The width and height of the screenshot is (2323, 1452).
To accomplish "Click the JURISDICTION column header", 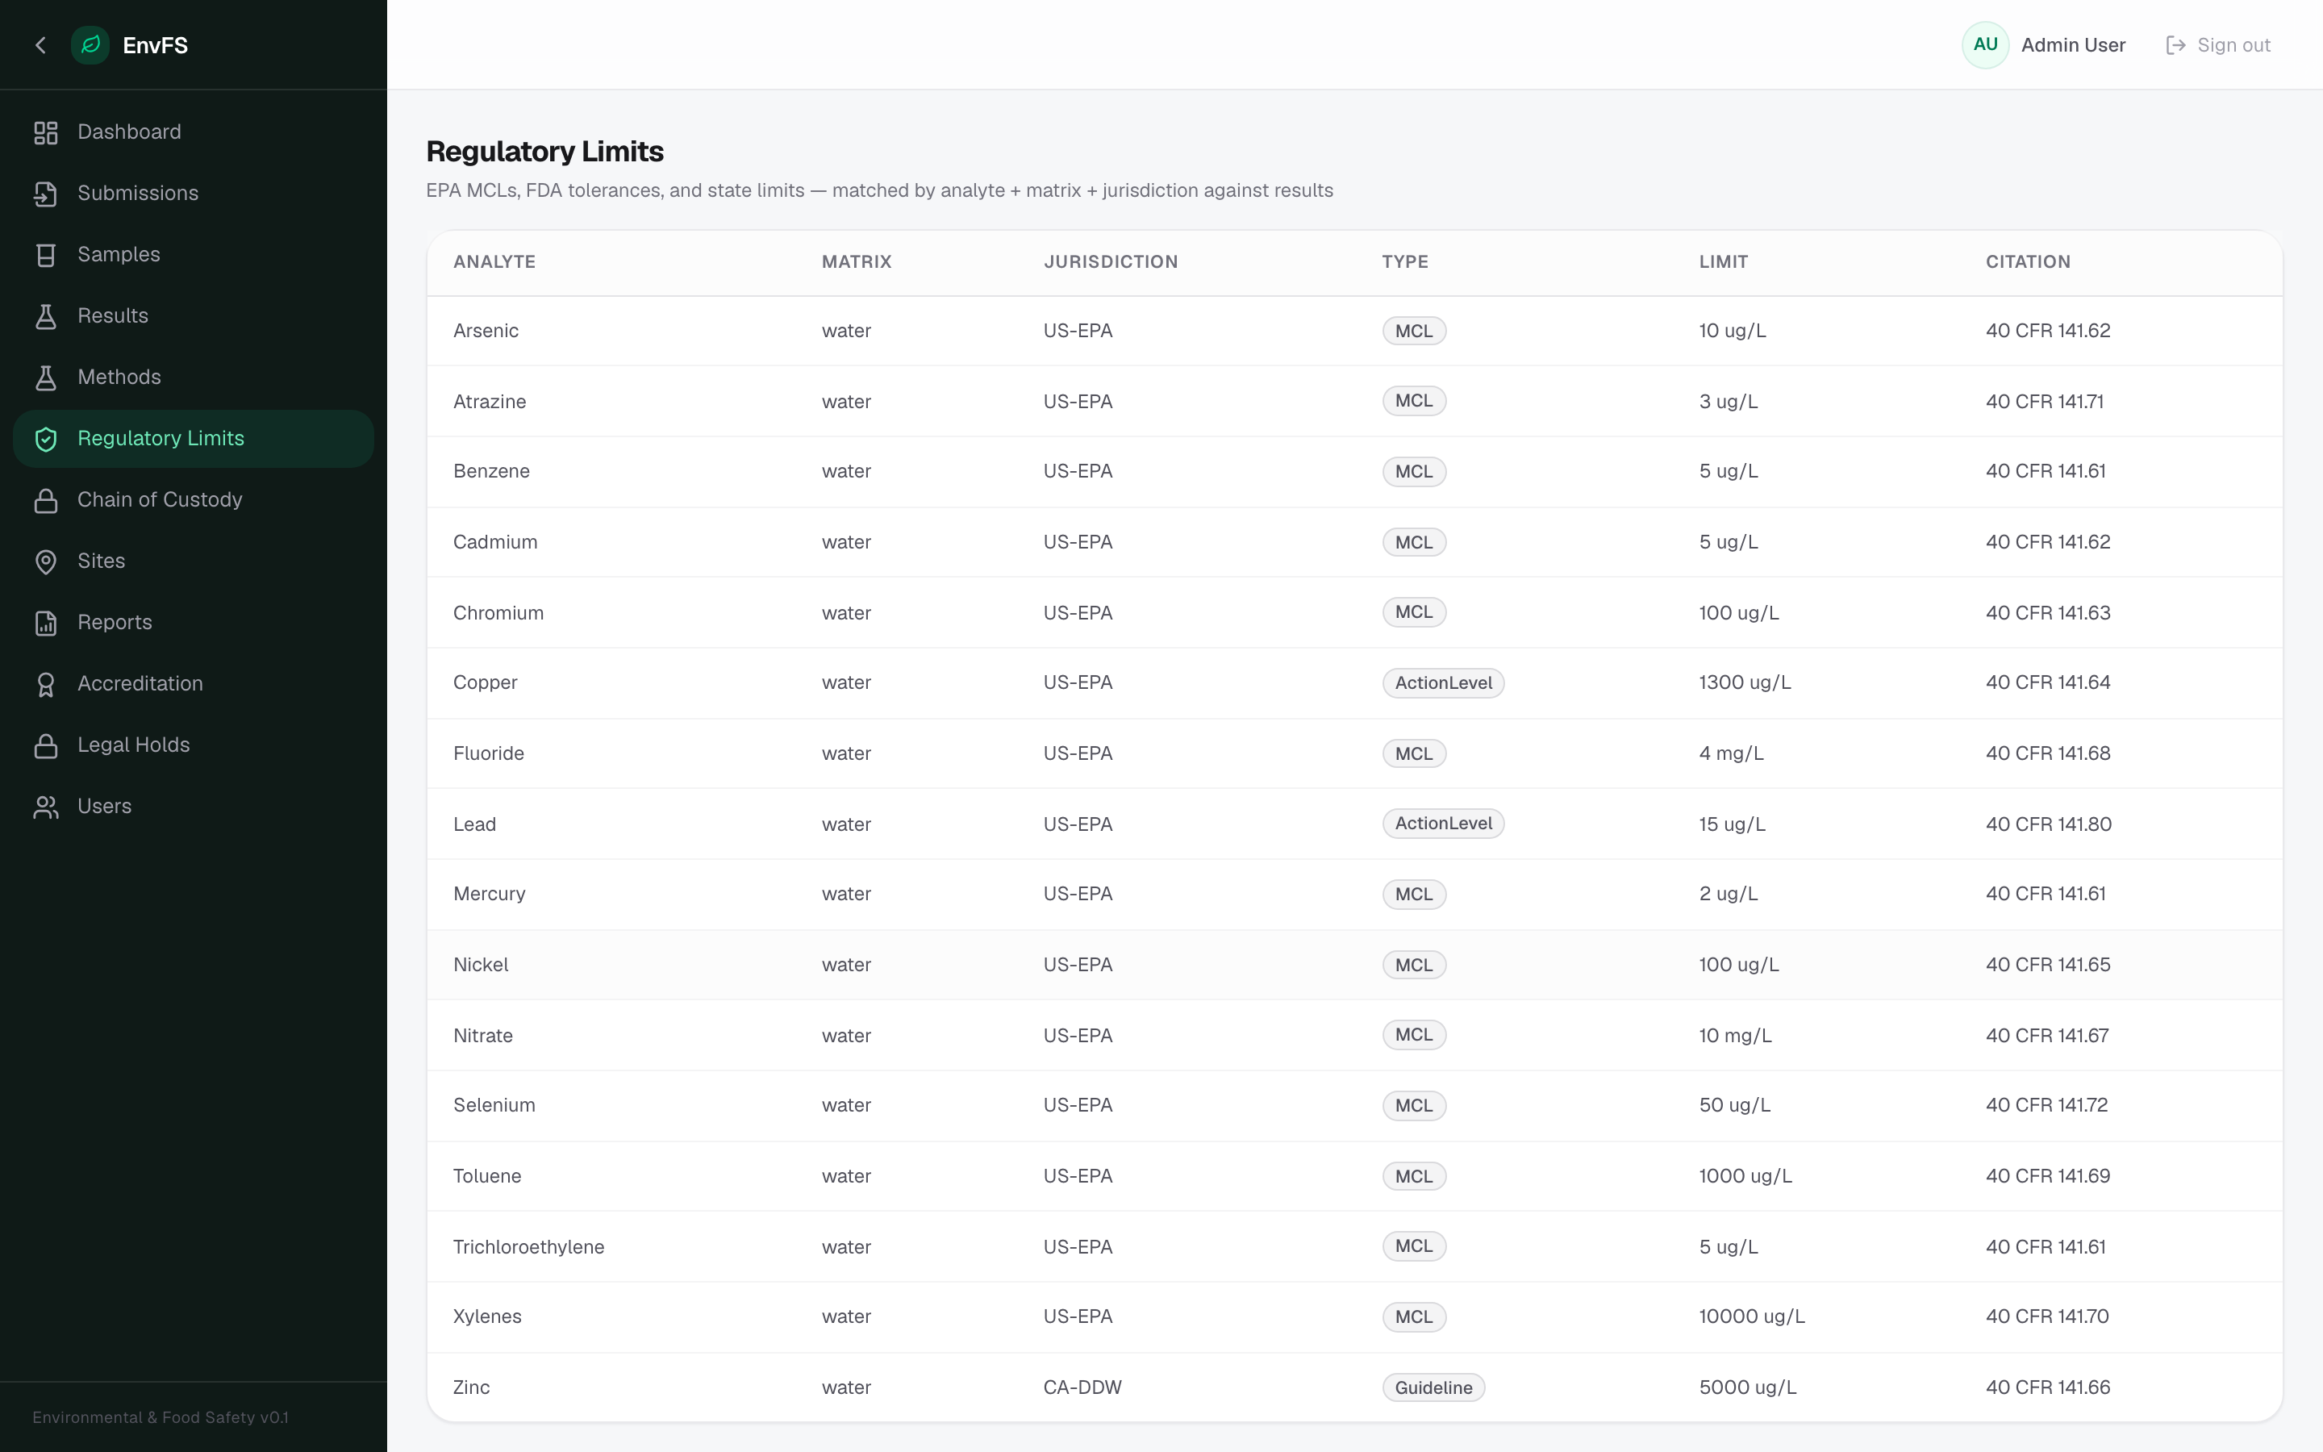I will click(x=1111, y=262).
